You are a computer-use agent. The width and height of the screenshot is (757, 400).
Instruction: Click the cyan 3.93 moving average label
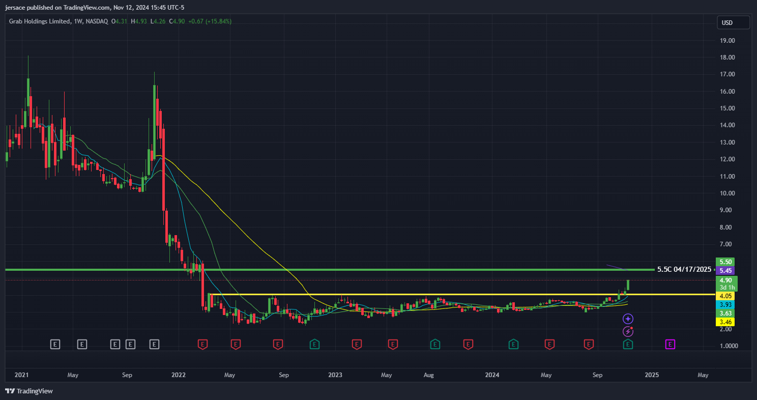pyautogui.click(x=726, y=304)
